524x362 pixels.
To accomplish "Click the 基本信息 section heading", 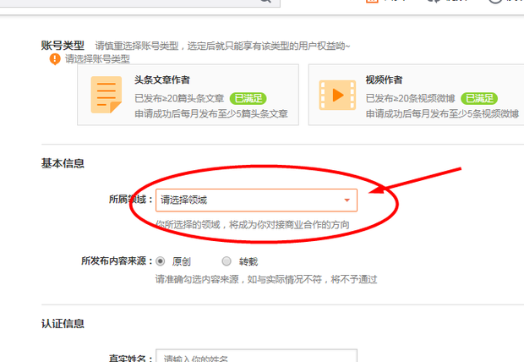I will 63,163.
